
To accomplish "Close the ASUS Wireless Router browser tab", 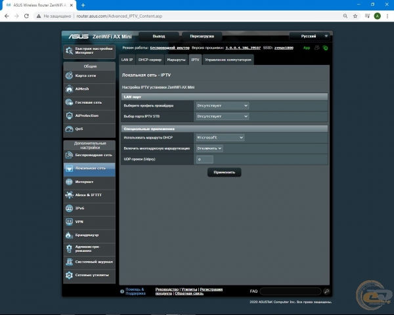I will tap(72, 5).
